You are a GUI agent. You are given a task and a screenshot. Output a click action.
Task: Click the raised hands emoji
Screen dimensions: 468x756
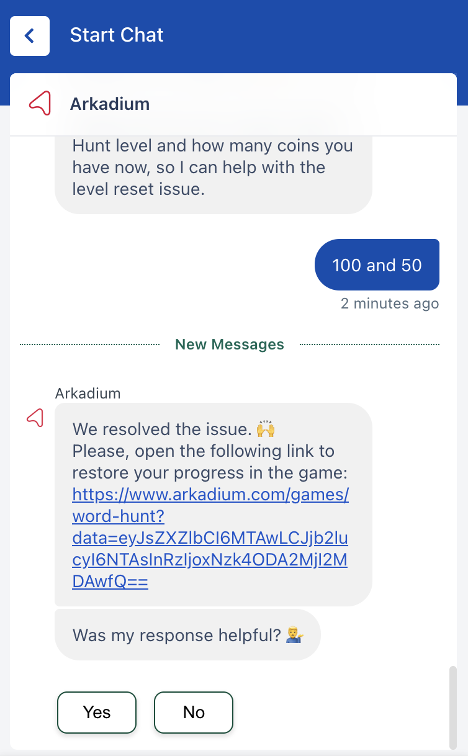[x=265, y=429]
